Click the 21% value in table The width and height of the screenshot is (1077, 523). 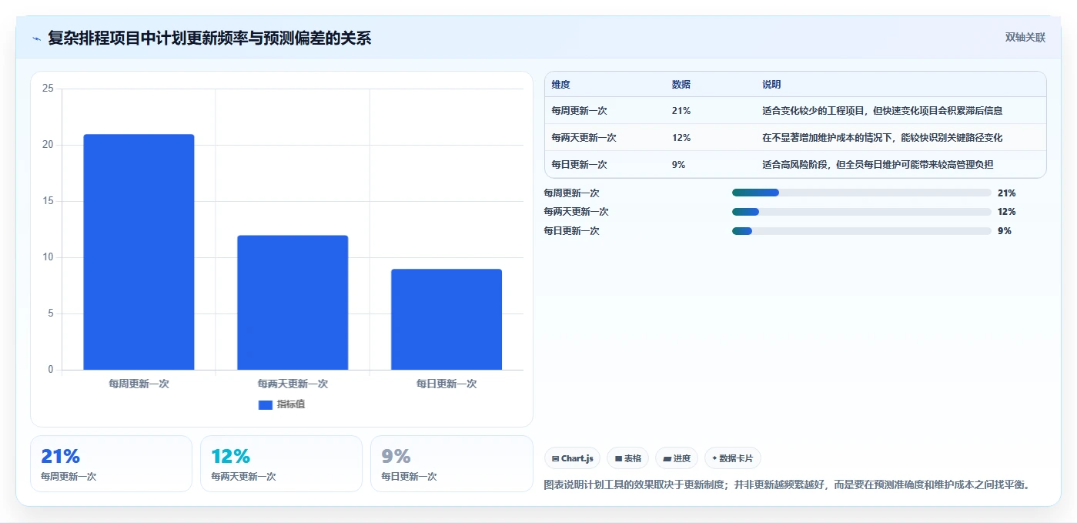click(x=681, y=111)
